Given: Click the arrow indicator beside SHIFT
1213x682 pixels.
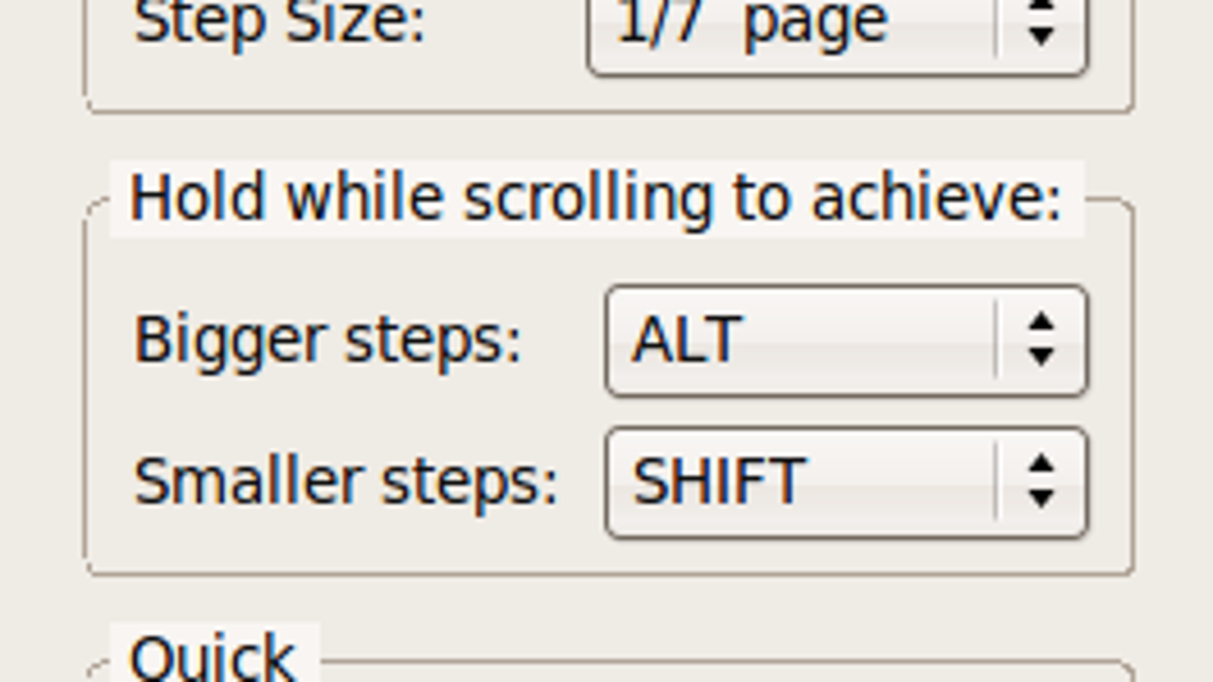Looking at the screenshot, I should pos(1041,482).
